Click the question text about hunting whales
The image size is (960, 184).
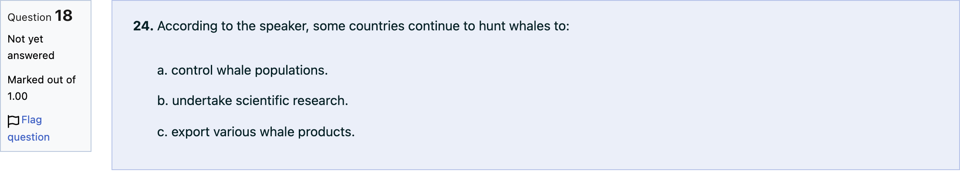tap(363, 26)
